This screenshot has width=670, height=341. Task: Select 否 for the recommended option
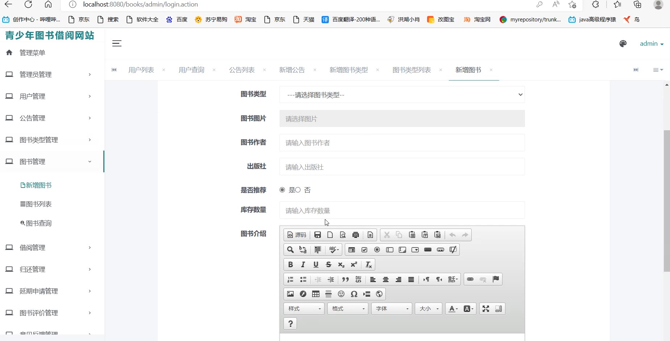[297, 190]
